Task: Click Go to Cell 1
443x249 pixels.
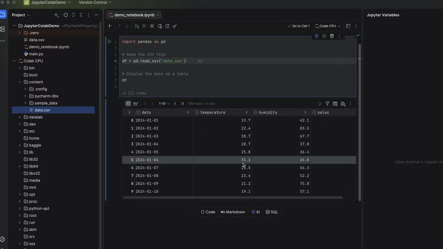Action: [299, 26]
